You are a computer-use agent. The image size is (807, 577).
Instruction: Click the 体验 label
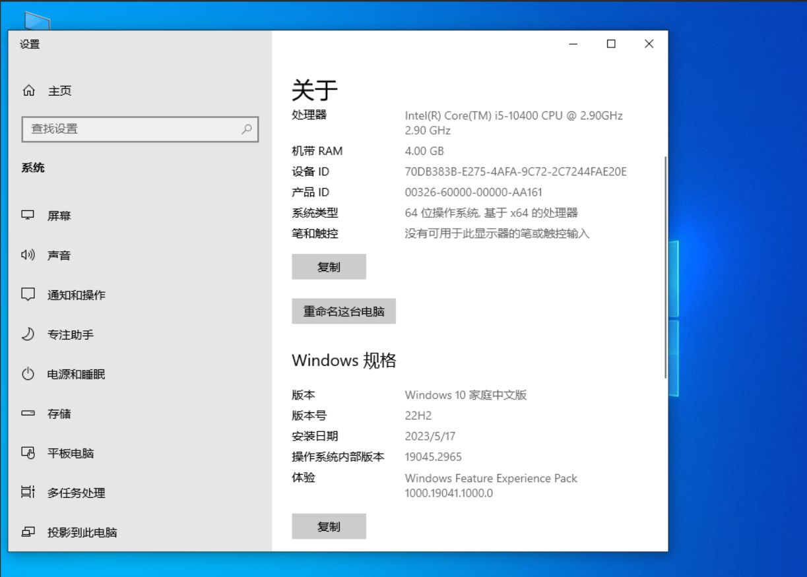click(x=304, y=477)
